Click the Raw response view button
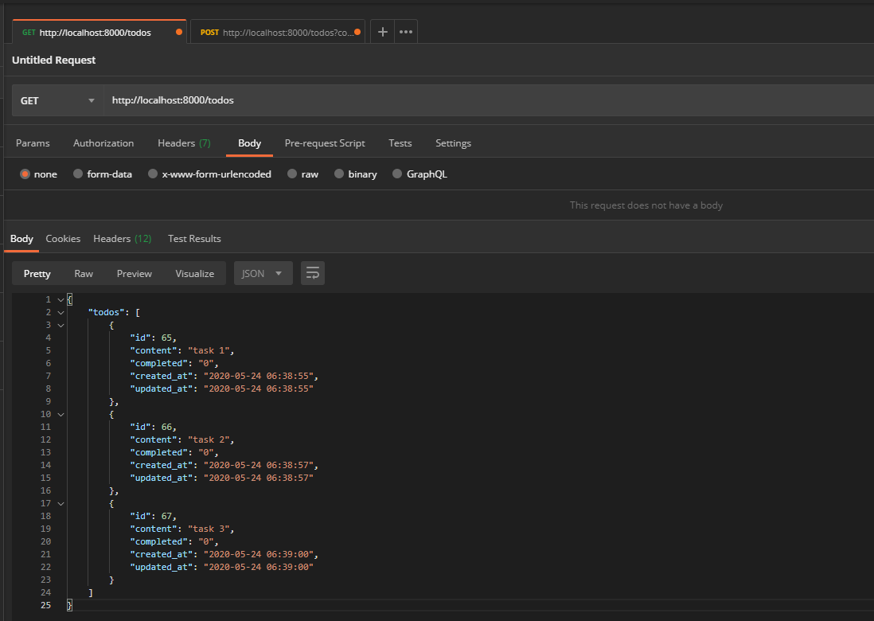874x621 pixels. [84, 273]
